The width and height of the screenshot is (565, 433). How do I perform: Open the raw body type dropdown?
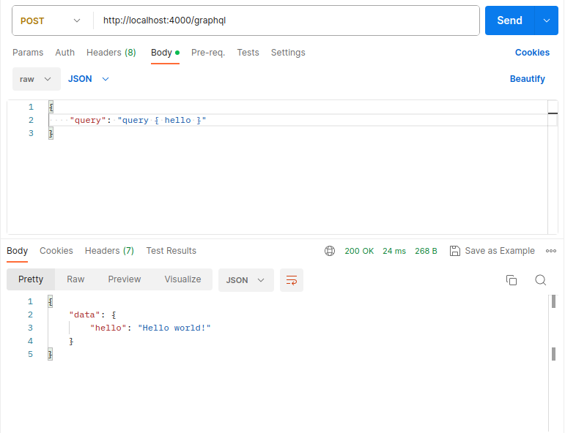tap(37, 79)
